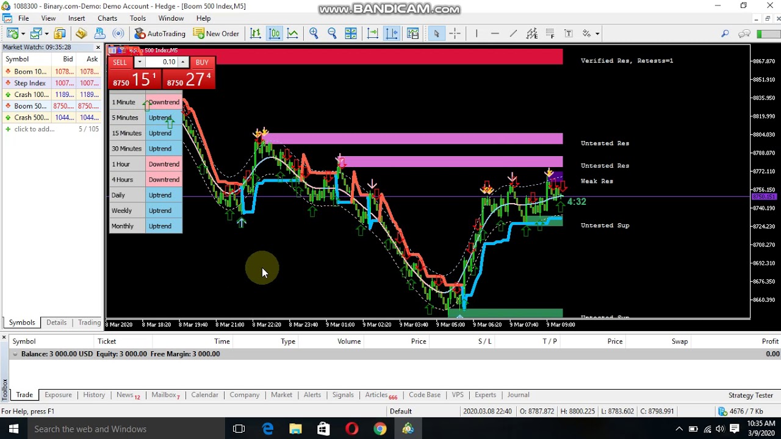This screenshot has height=439, width=781.
Task: Decrease trade volume with the down arrow
Action: (x=140, y=62)
